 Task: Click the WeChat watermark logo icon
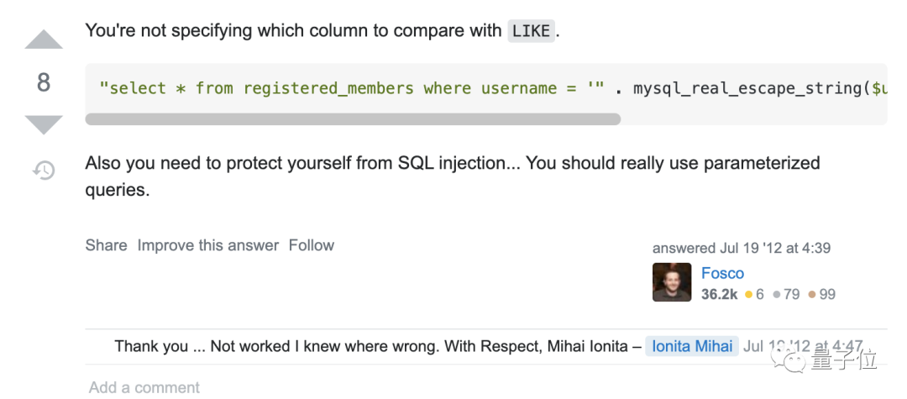(793, 360)
